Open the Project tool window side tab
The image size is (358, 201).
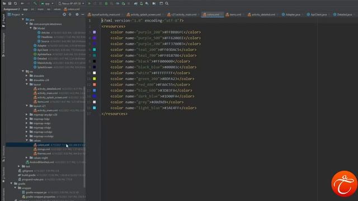click(x=3, y=21)
